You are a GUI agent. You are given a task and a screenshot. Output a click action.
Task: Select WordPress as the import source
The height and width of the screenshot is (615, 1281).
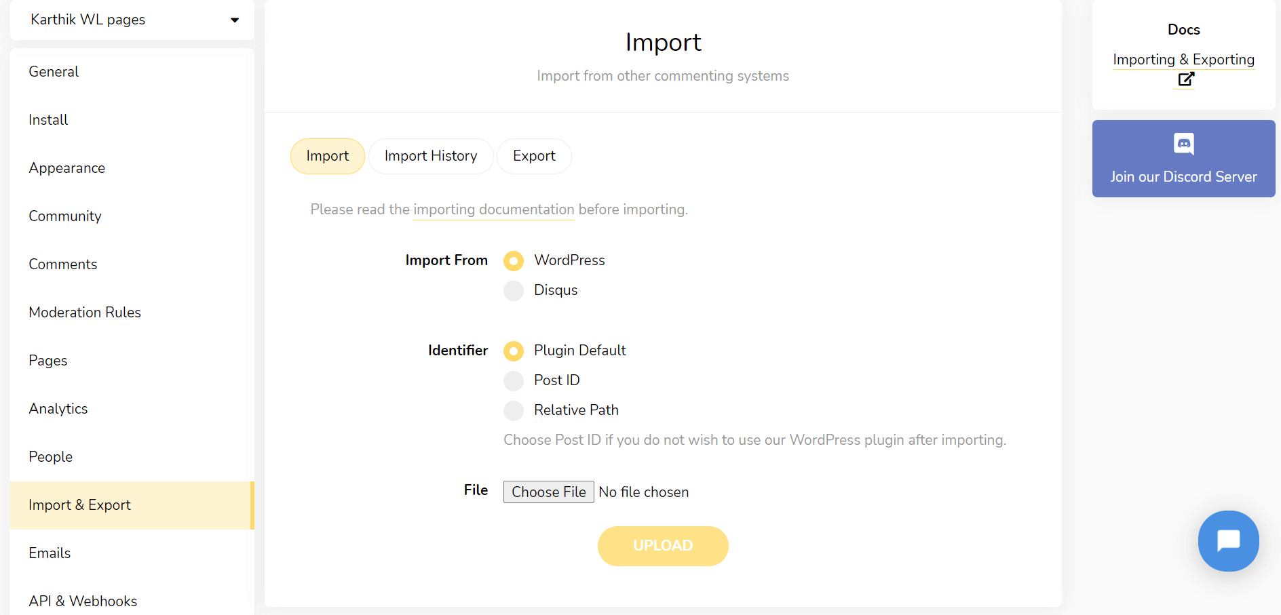tap(514, 260)
